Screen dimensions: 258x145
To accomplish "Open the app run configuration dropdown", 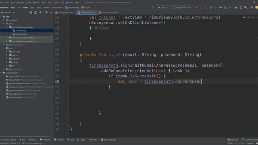I will click(163, 7).
